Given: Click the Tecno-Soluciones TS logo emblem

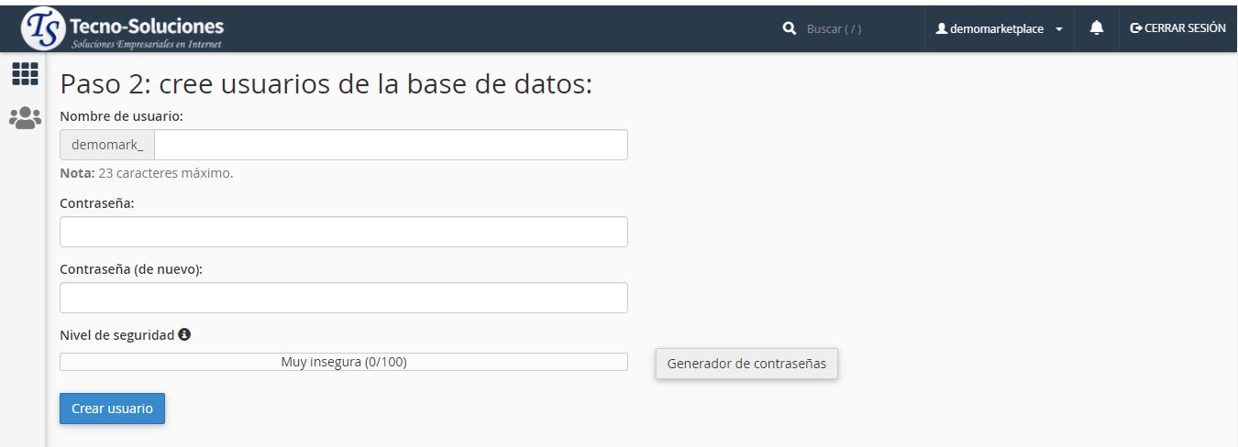Looking at the screenshot, I should 43,28.
